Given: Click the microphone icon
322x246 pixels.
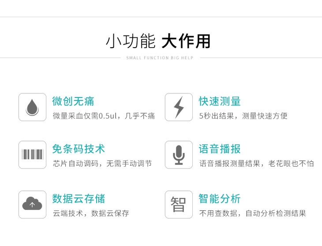Looking at the screenshot, I should tap(179, 155).
